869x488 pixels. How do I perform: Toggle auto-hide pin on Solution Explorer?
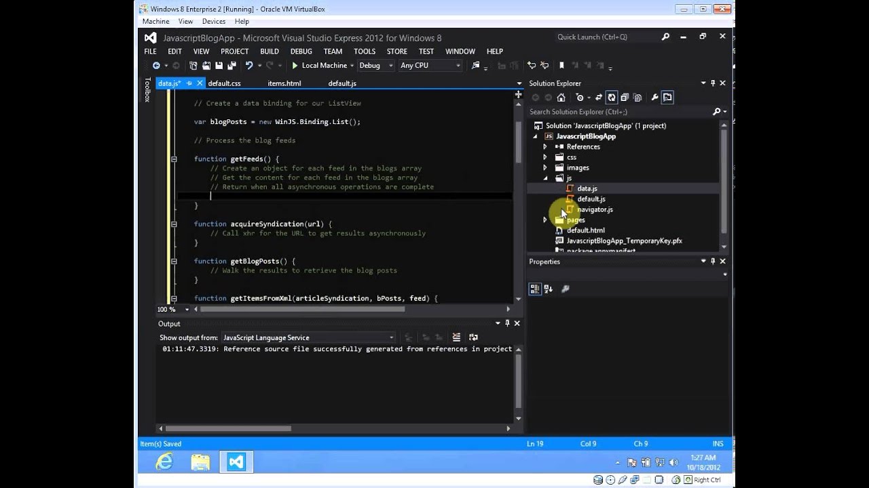713,83
